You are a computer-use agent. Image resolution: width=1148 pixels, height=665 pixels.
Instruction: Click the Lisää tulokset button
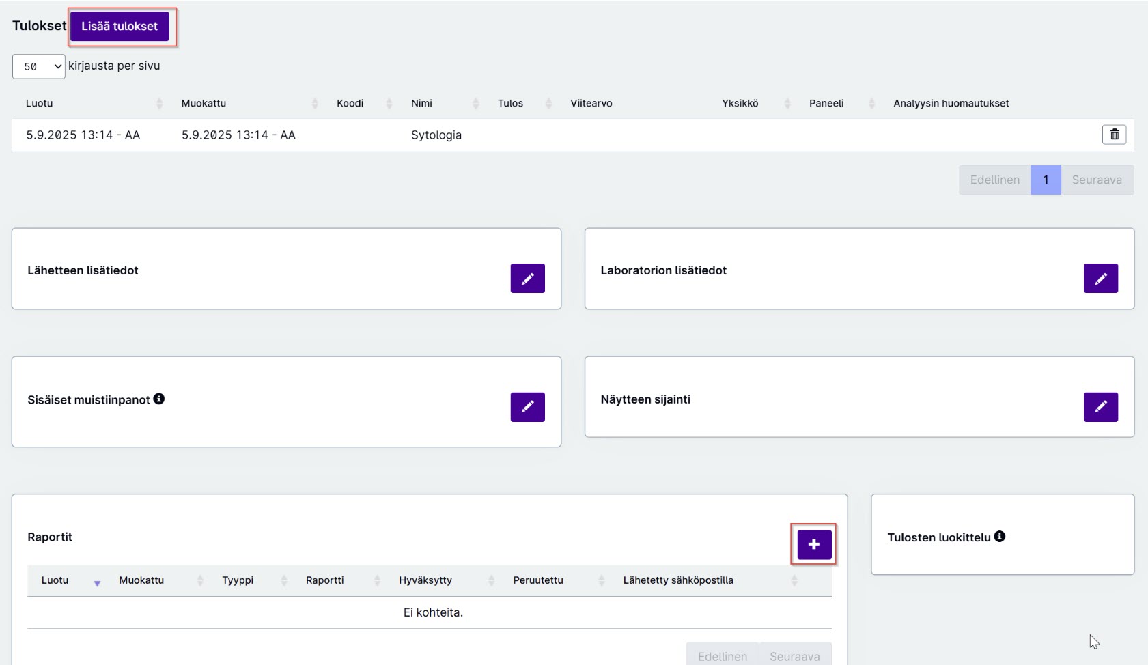120,27
